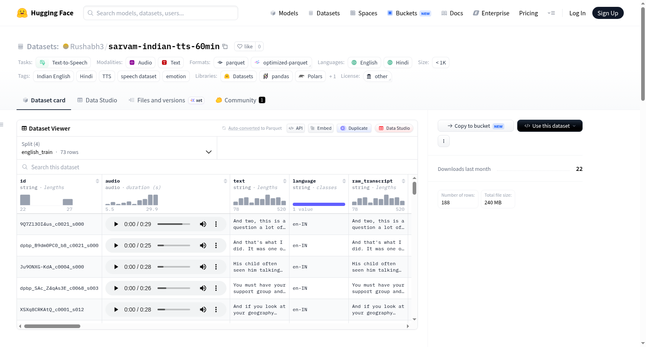Focus the top search models field

pyautogui.click(x=161, y=13)
